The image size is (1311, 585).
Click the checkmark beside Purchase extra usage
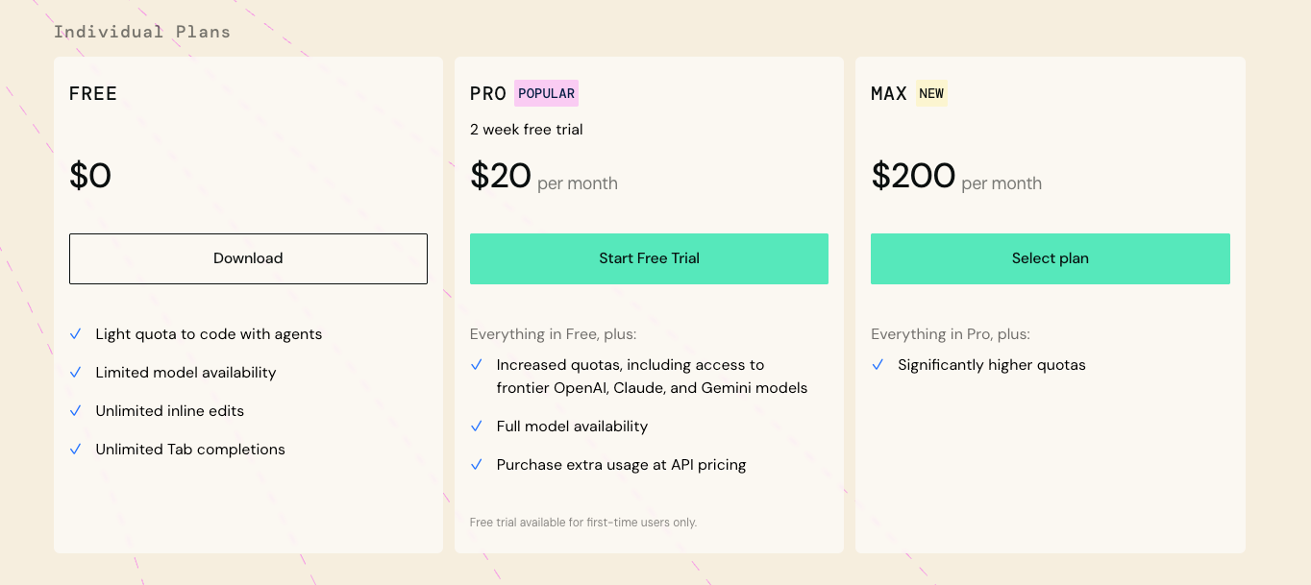coord(477,464)
